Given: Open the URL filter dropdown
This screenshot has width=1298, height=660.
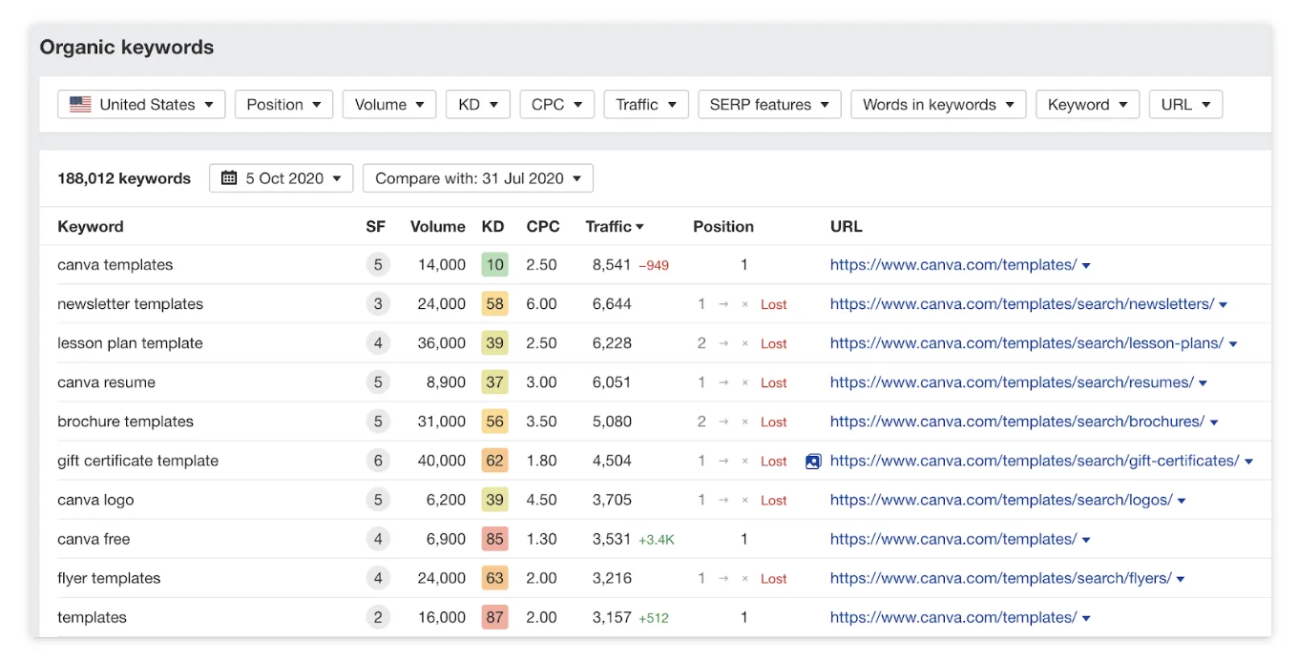Looking at the screenshot, I should [x=1185, y=104].
